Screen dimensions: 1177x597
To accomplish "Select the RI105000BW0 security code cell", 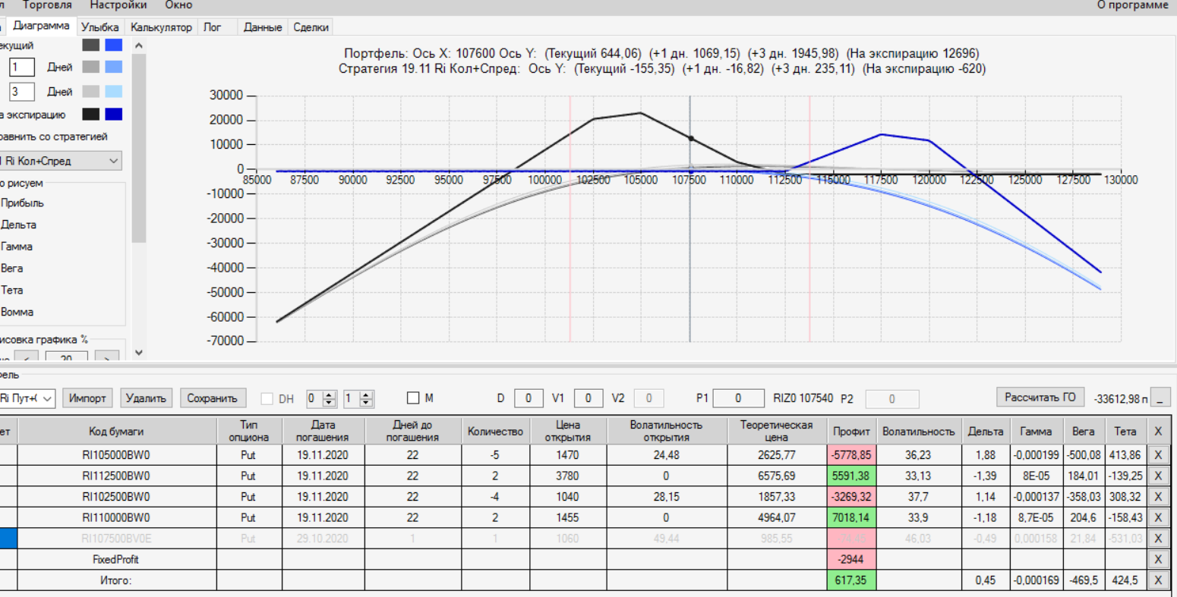I will pyautogui.click(x=117, y=455).
